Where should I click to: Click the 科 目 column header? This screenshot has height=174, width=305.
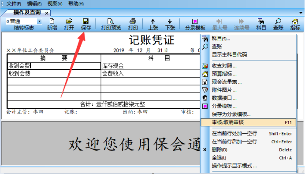pyautogui.click(x=151, y=58)
